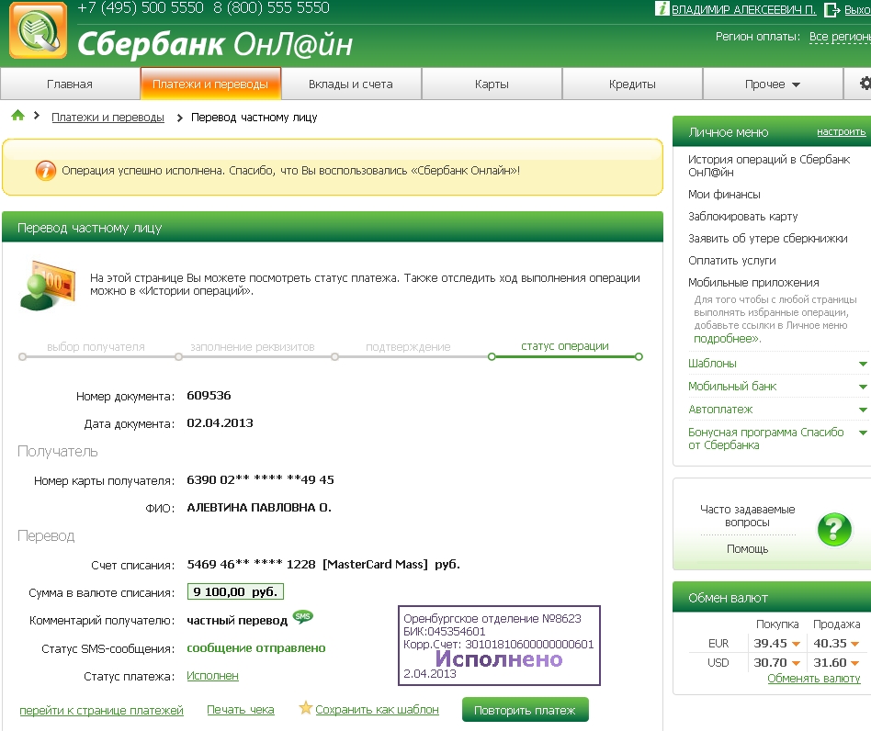Open Мои финансы in personal menu
The width and height of the screenshot is (871, 731).
[x=724, y=195]
